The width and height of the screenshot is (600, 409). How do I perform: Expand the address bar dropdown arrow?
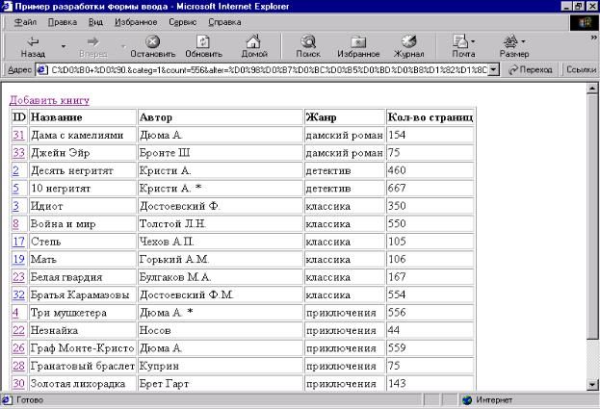coord(494,70)
